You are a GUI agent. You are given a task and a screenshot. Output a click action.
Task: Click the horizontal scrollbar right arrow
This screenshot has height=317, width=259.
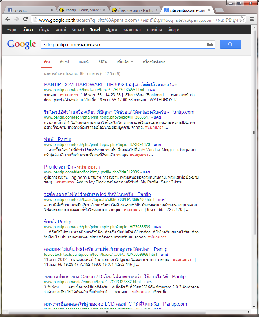click(249, 312)
